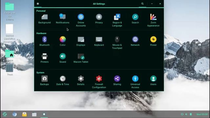Open Sharing settings
Viewport: 210px width, 118px height.
(117, 81)
